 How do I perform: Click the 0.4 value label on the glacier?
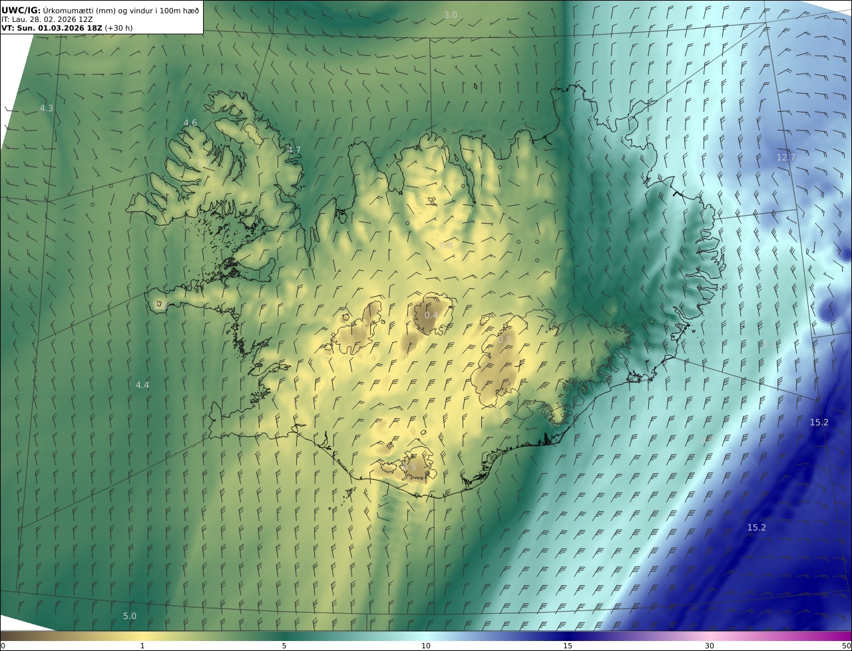coord(431,315)
